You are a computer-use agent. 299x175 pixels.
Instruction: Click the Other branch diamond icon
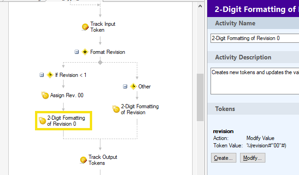click(133, 87)
